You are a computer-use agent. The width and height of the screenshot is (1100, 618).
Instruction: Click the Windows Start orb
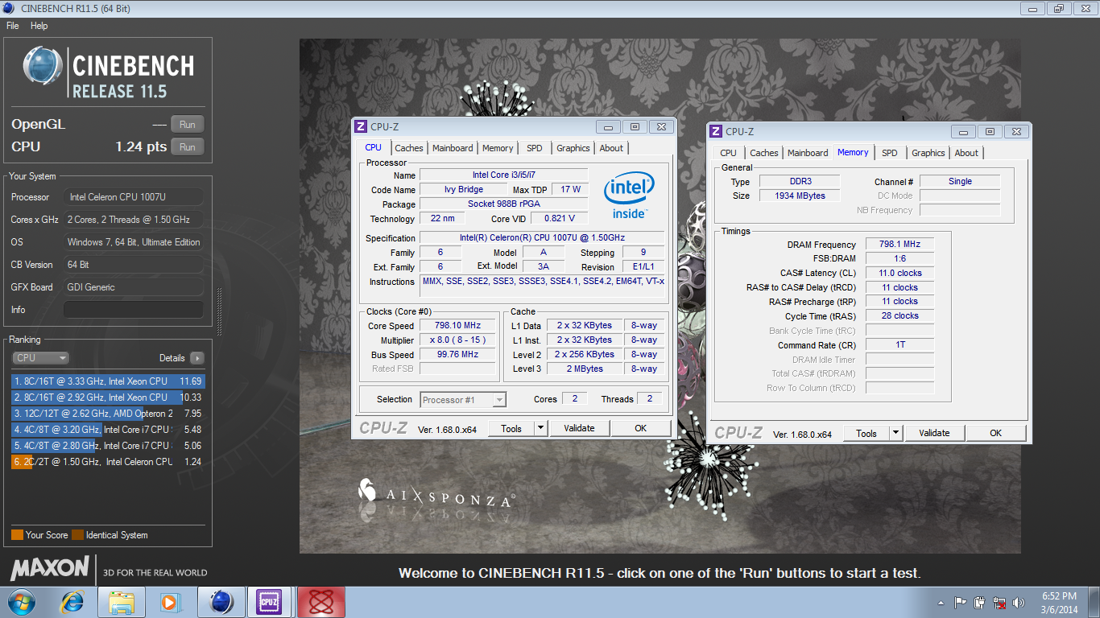[20, 602]
